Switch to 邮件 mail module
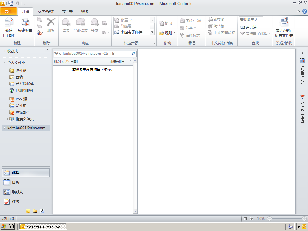 point(26,173)
